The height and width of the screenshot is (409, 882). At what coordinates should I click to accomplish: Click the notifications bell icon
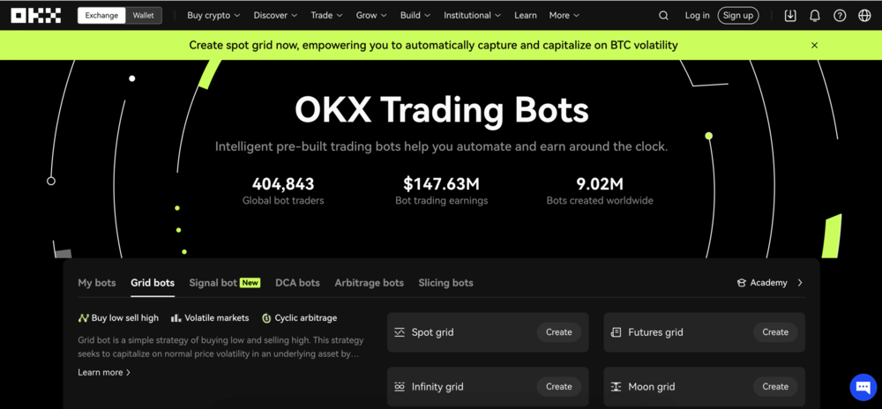coord(815,16)
